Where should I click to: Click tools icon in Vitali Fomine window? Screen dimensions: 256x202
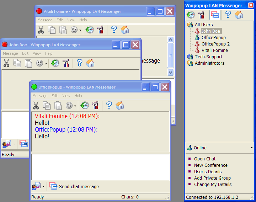(100, 30)
